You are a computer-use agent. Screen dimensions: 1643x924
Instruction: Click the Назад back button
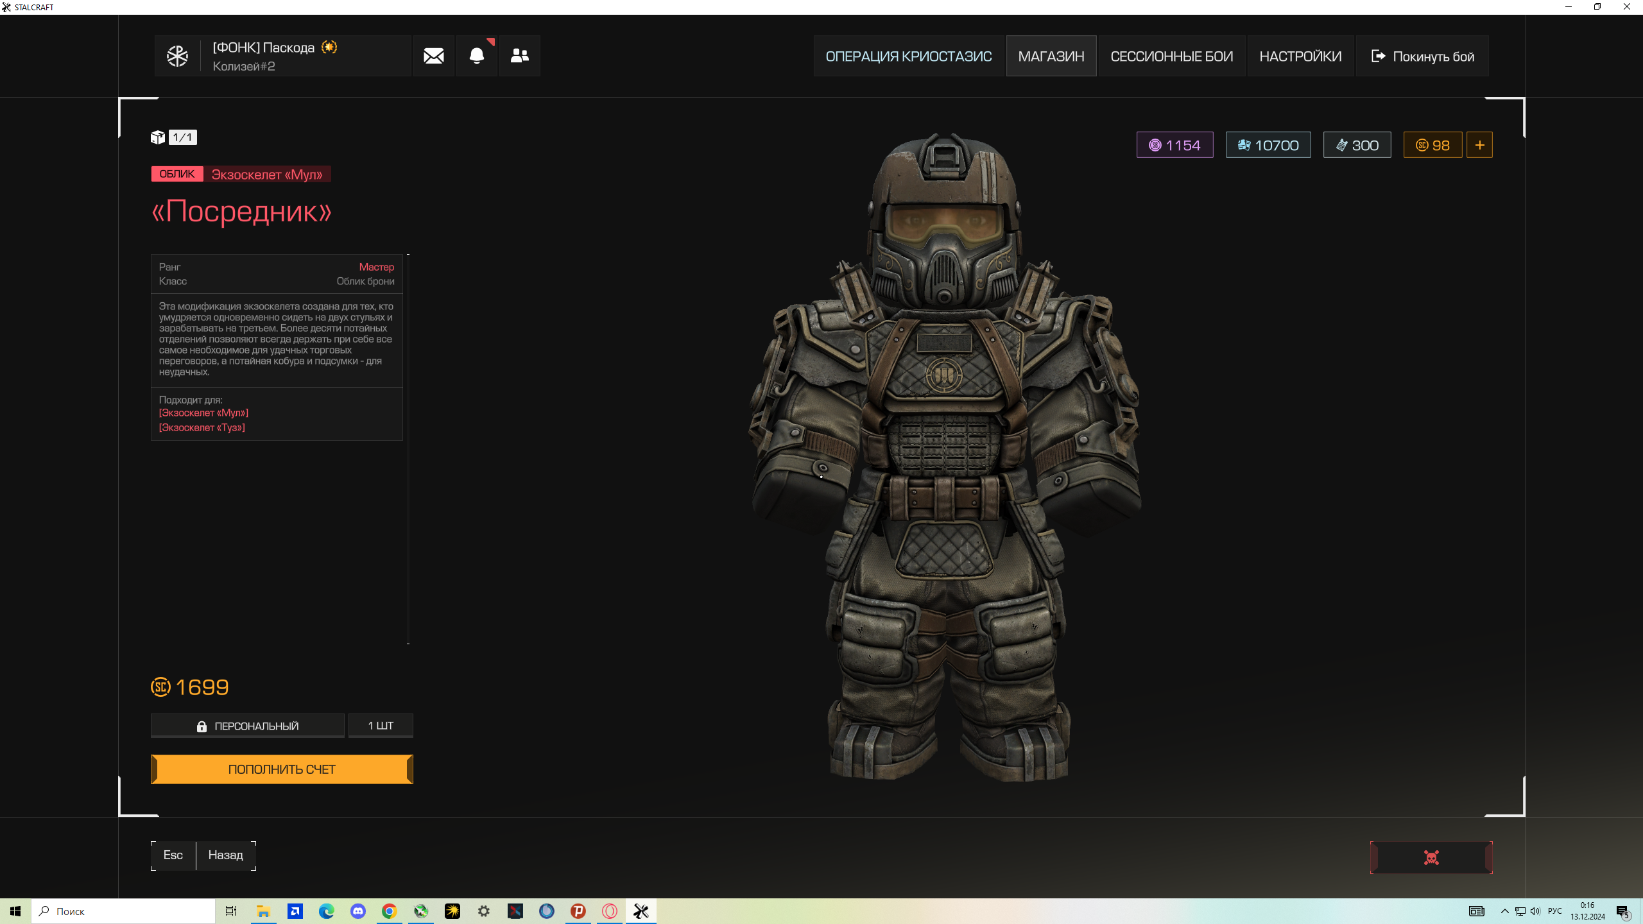[226, 855]
